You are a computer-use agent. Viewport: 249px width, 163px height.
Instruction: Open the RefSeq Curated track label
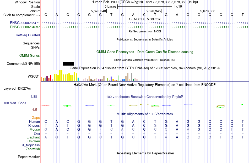point(28,35)
